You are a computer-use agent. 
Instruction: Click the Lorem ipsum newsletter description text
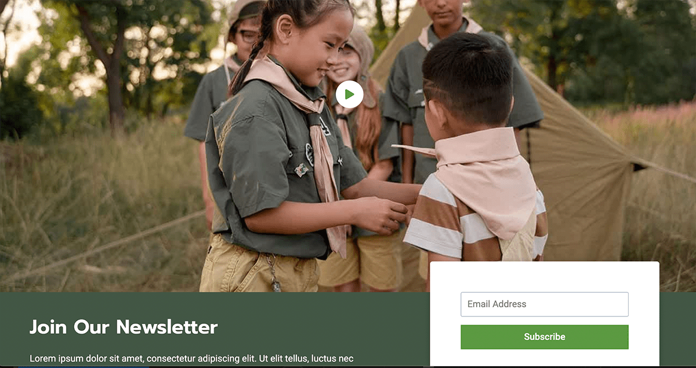[x=191, y=359]
